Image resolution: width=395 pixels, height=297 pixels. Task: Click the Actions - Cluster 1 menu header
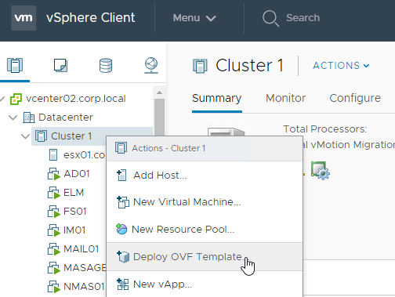(x=205, y=148)
